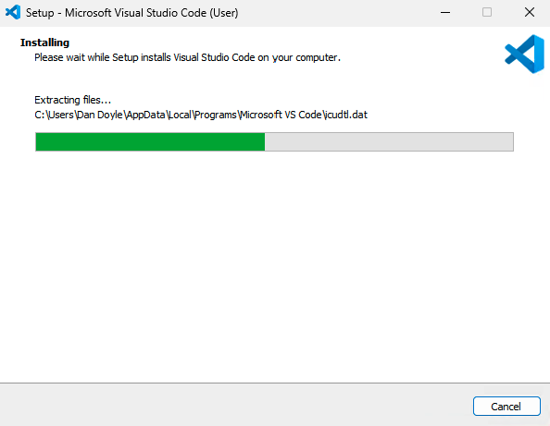Screen dimensions: 550x426
Task: Click the green installation progress bar
Action: coord(274,141)
